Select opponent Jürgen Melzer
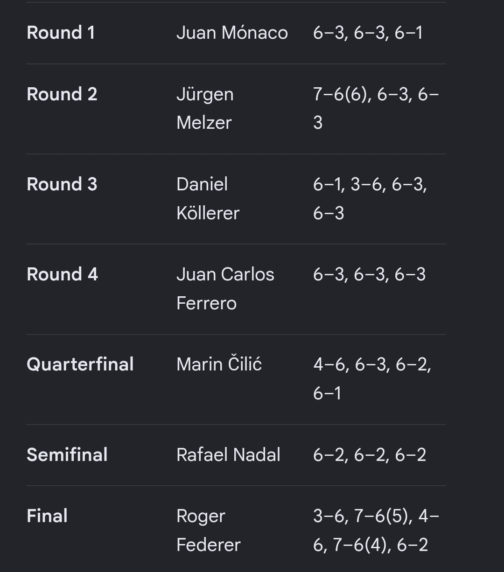This screenshot has width=504, height=572. 205,108
